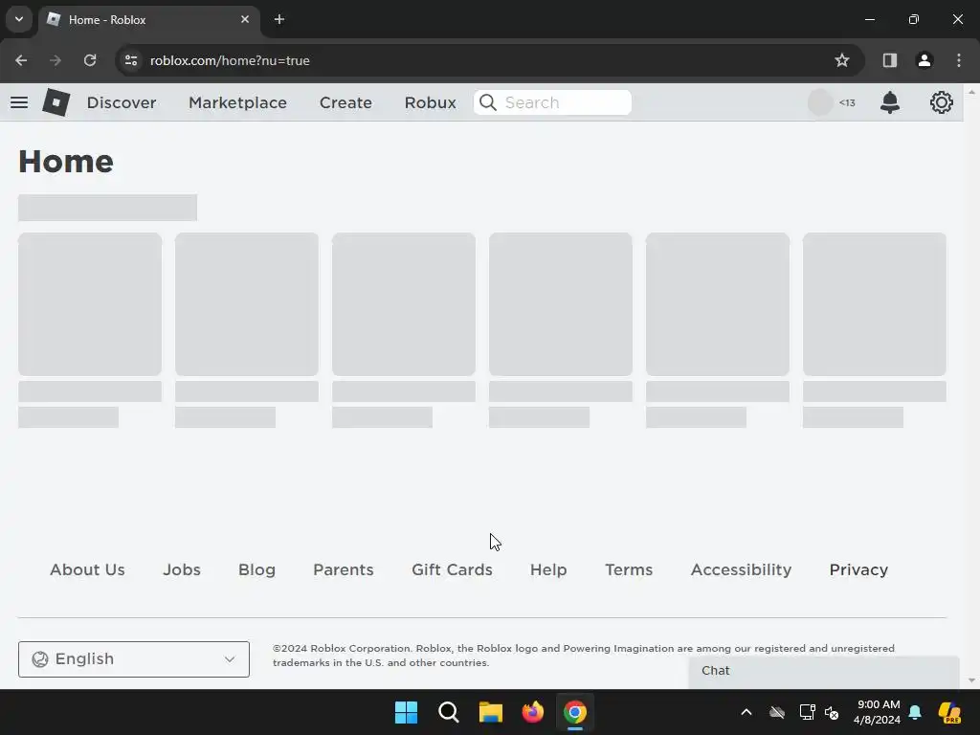
Task: Open the Windows Start menu
Action: [406, 712]
